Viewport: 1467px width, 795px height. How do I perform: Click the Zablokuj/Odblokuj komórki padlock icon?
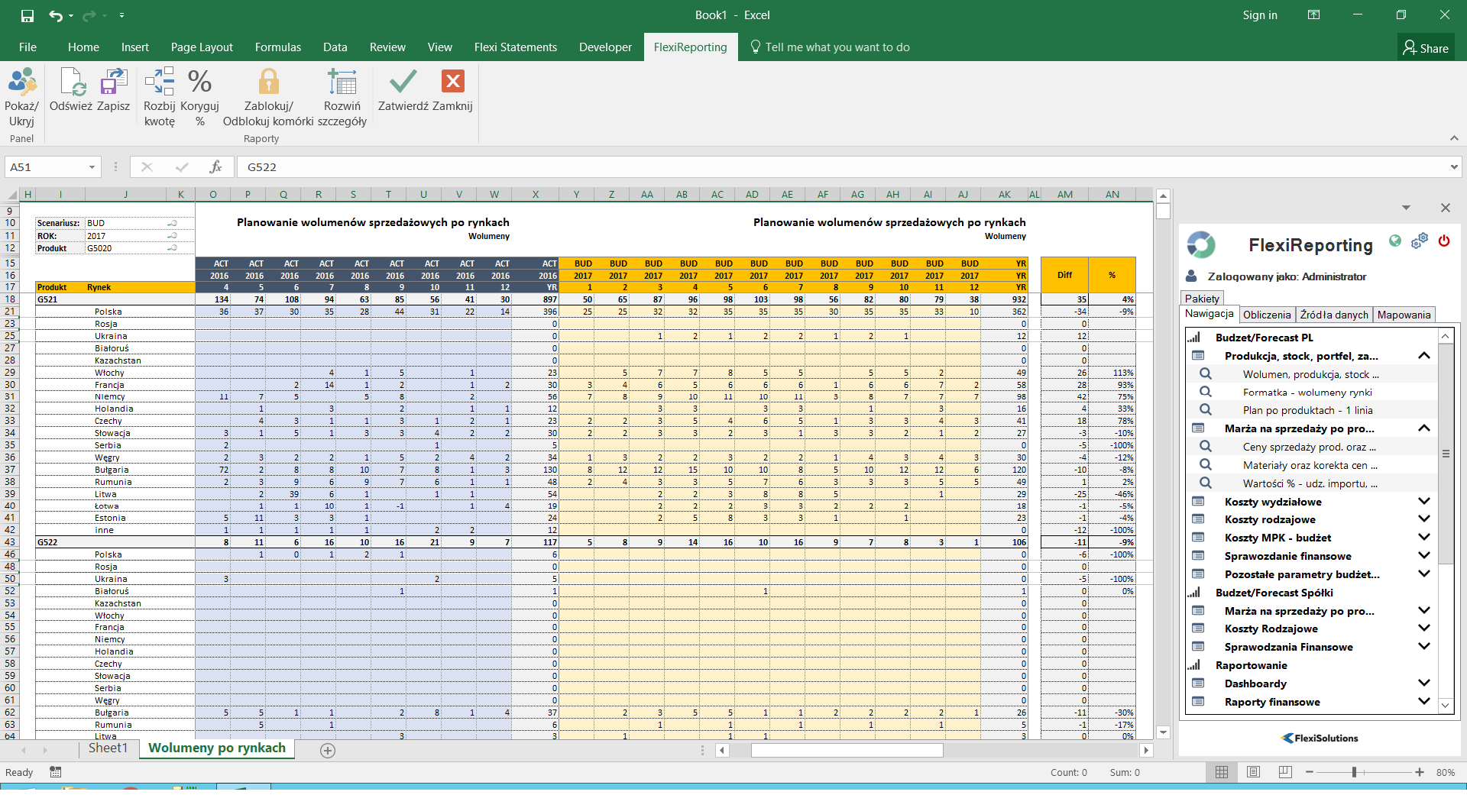coord(268,83)
